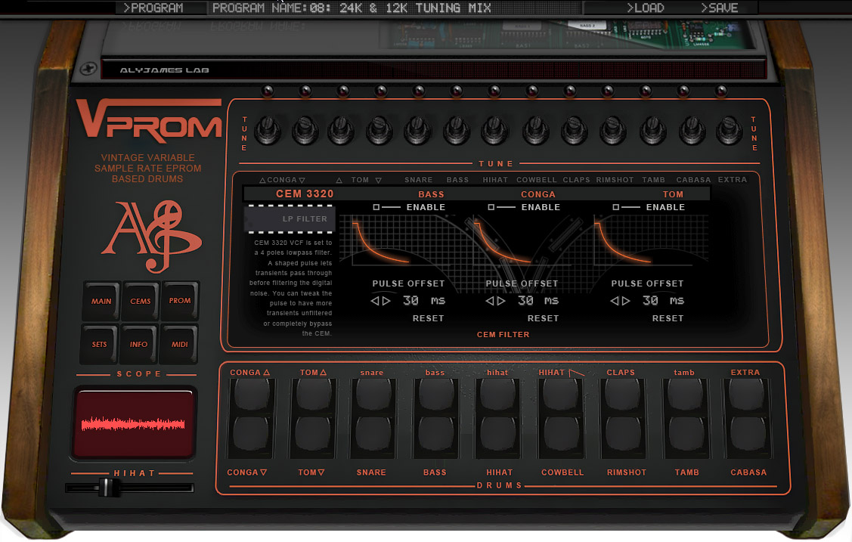Open the SETS panel

tap(99, 344)
